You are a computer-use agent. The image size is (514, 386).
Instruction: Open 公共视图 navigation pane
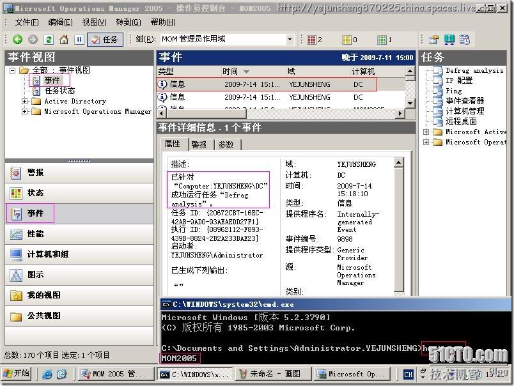click(x=79, y=316)
